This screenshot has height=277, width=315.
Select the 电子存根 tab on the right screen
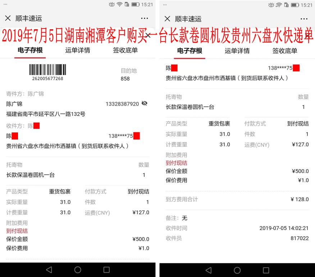coord(190,51)
